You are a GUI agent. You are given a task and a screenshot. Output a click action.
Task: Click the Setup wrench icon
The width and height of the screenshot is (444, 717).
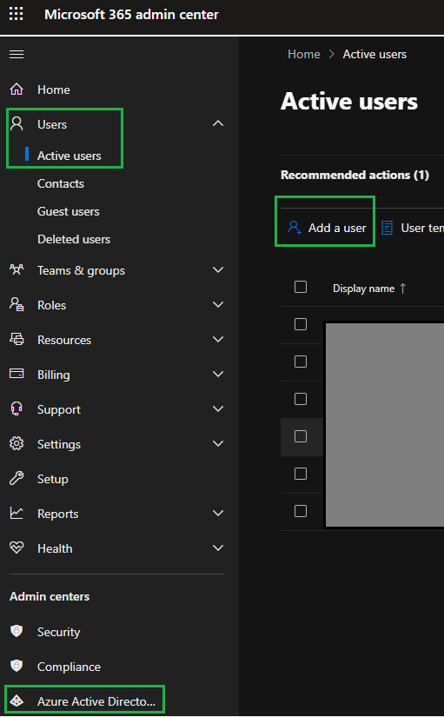[x=17, y=478]
